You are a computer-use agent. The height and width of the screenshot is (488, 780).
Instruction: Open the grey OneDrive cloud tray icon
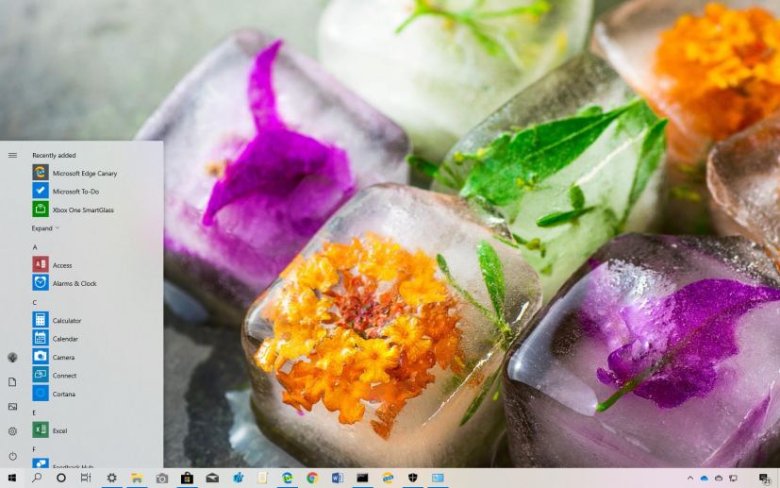(719, 478)
